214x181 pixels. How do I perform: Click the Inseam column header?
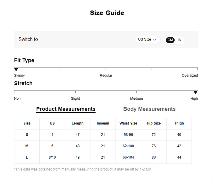coord(103,123)
